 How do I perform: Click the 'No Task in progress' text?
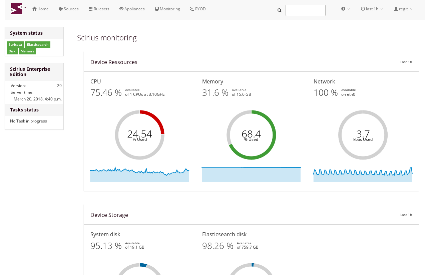[28, 121]
